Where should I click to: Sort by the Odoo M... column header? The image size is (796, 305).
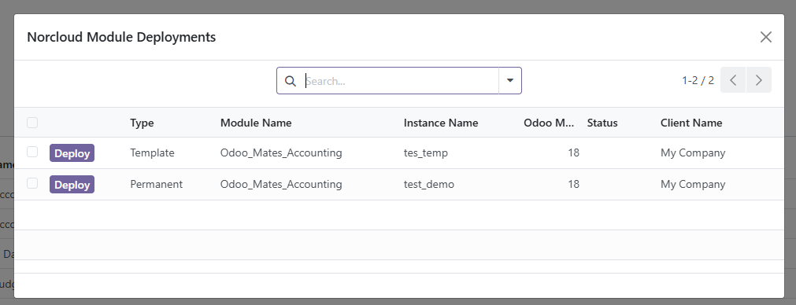coord(550,123)
